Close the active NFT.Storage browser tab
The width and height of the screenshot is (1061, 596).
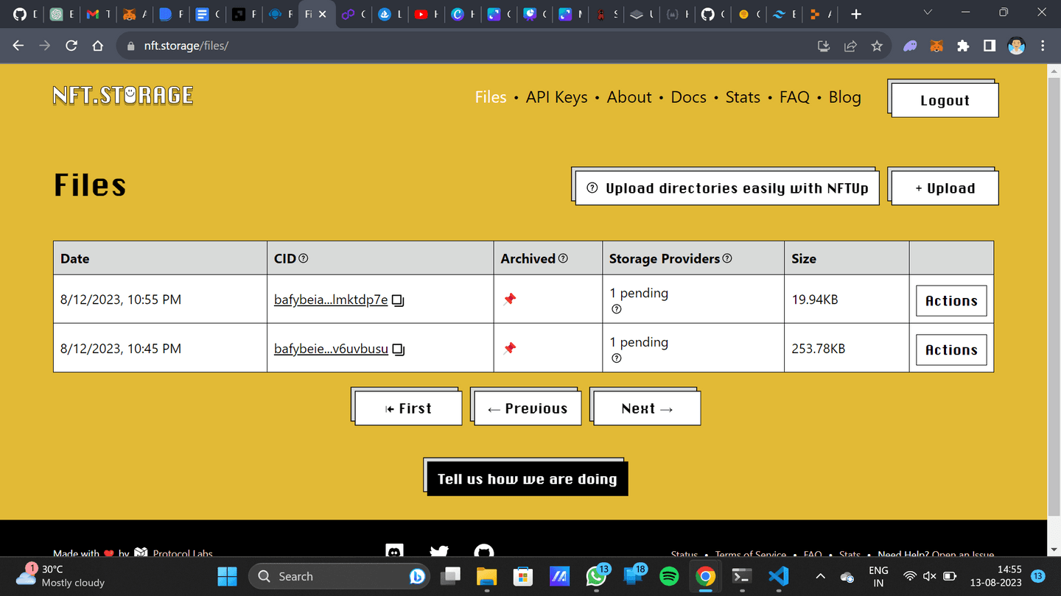click(322, 14)
